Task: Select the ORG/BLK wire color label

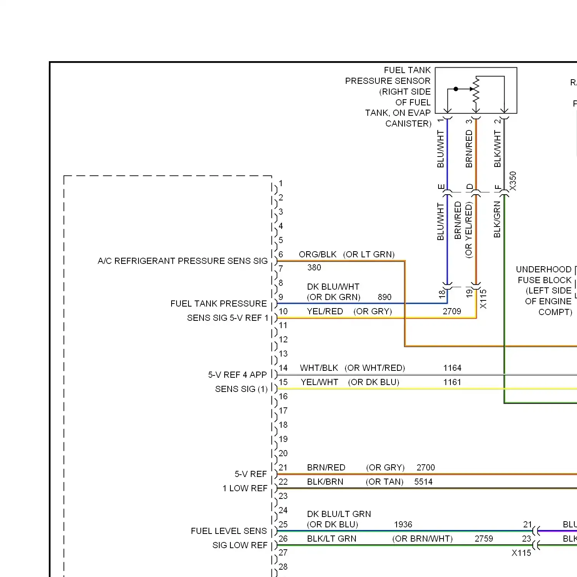Action: [x=318, y=254]
